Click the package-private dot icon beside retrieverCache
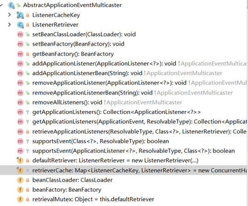Image resolution: width=248 pixels, height=206 pixels. pos(28,170)
